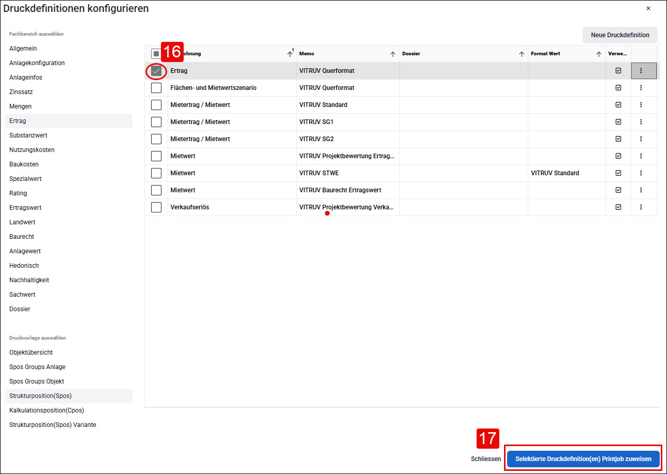Choose Objektübersicht print template

pos(68,353)
